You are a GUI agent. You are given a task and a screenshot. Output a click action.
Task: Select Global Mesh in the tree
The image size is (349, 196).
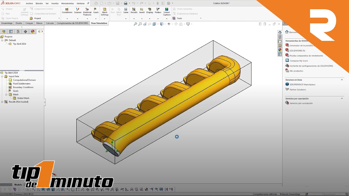[23, 98]
